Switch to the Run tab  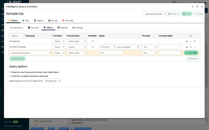[x=26, y=20]
